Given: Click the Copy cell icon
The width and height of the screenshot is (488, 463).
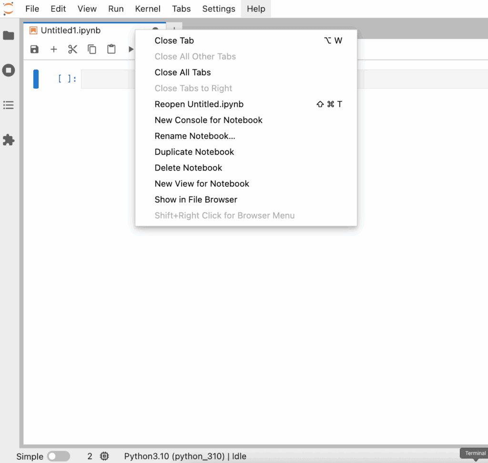Looking at the screenshot, I should (x=92, y=50).
